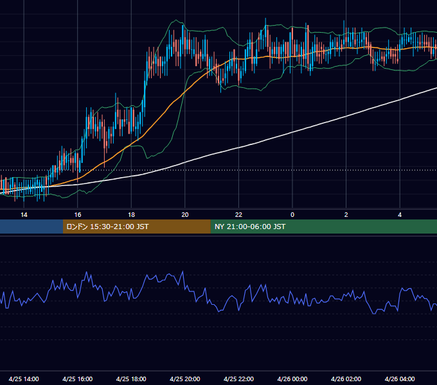Click the 4/26 02:00 indicator time label
Image resolution: width=437 pixels, height=385 pixels.
tap(346, 379)
